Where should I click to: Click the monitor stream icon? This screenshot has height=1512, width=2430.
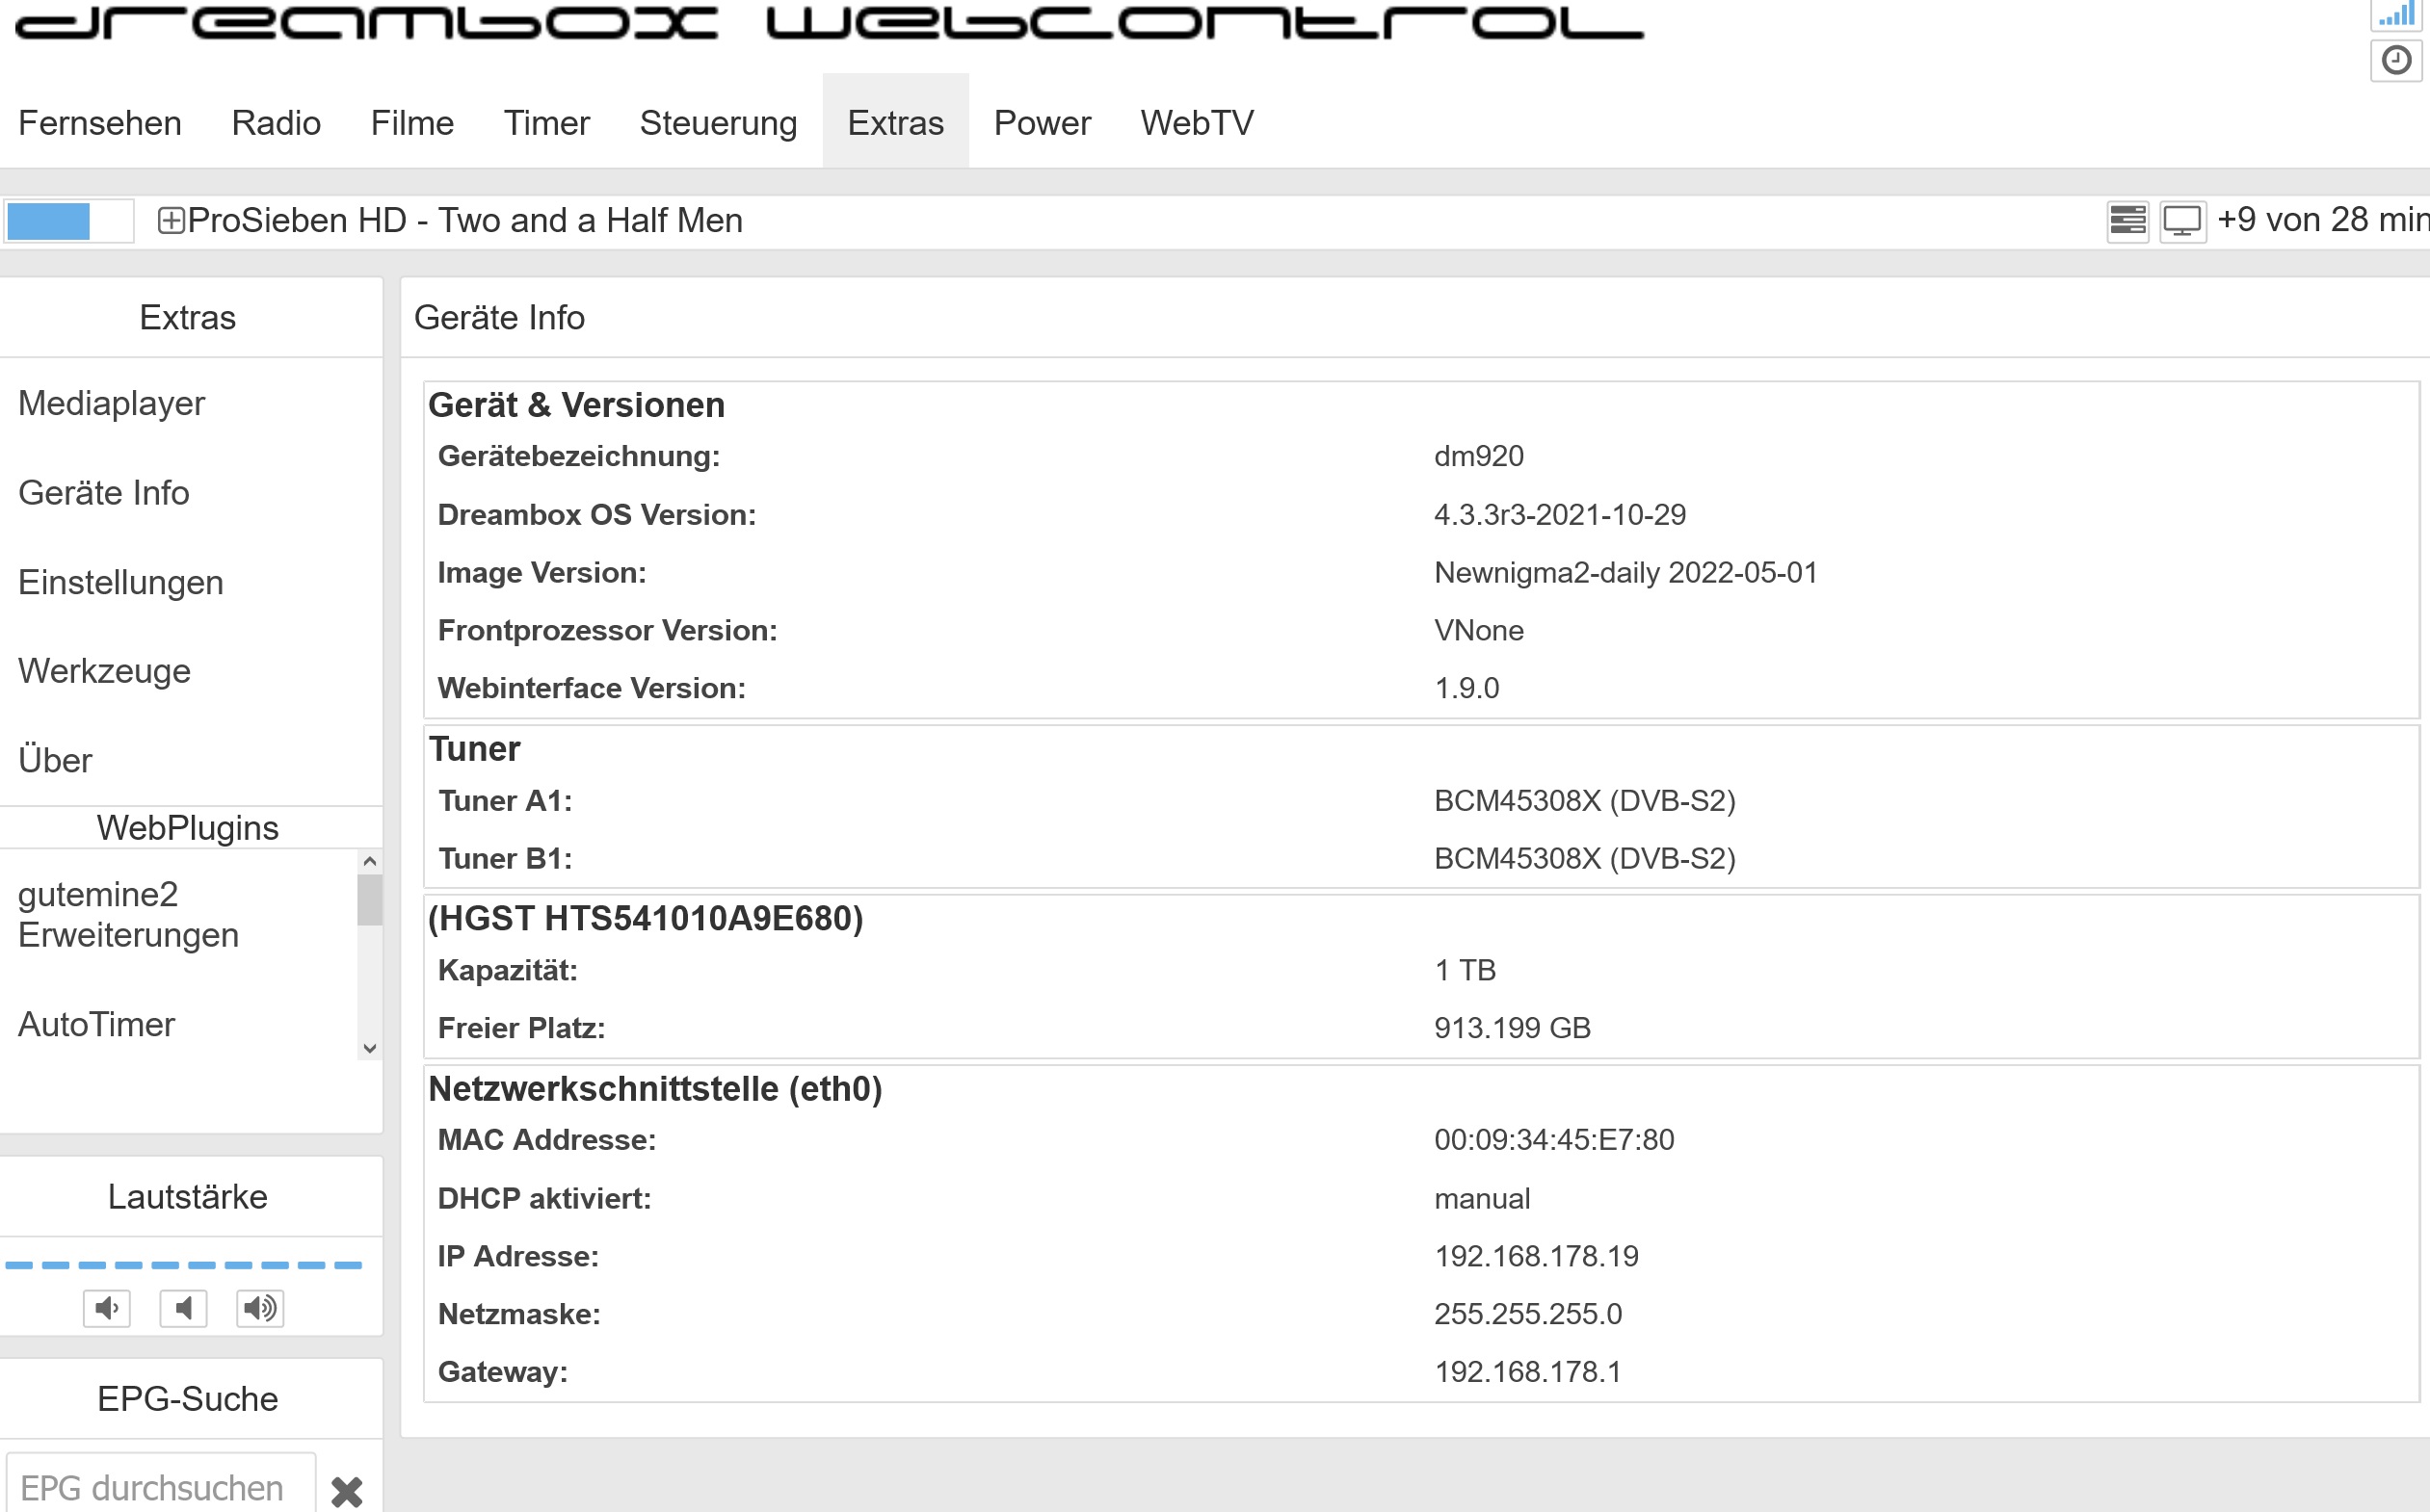pyautogui.click(x=2182, y=221)
